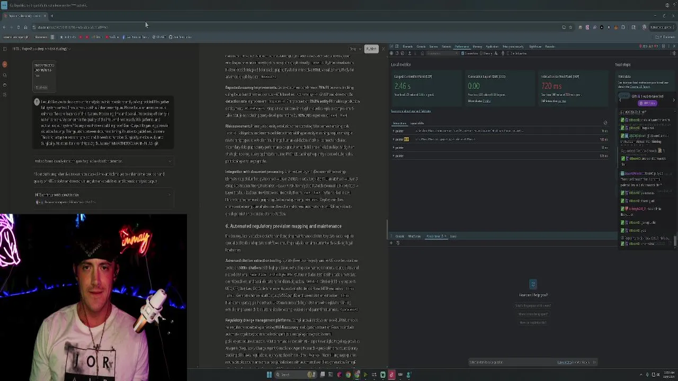The image size is (678, 381).
Task: Switch to the Console drawer tab
Action: pyautogui.click(x=400, y=236)
